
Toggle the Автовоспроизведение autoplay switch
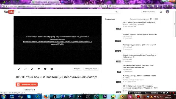[x=156, y=19]
